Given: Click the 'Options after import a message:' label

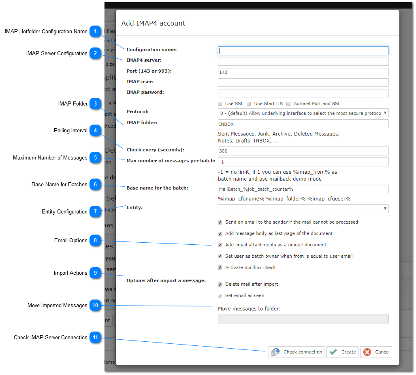Looking at the screenshot, I should click(x=166, y=281).
